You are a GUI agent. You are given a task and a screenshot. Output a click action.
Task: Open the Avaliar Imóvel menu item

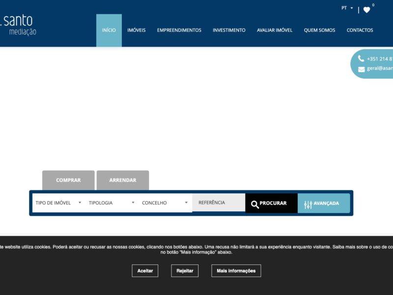point(275,30)
